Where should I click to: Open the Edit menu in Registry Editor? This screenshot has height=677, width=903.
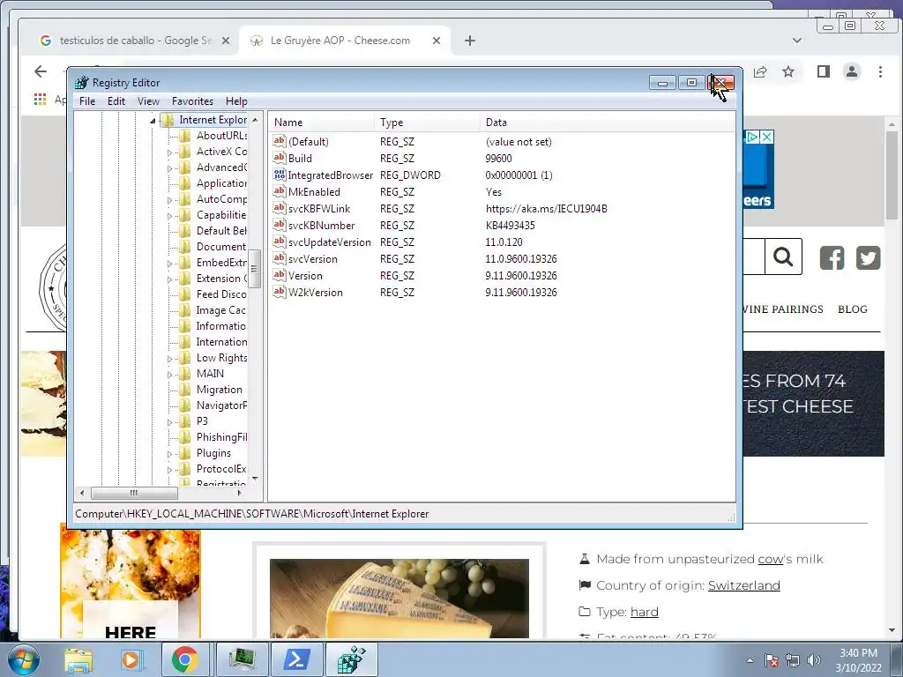pos(116,101)
